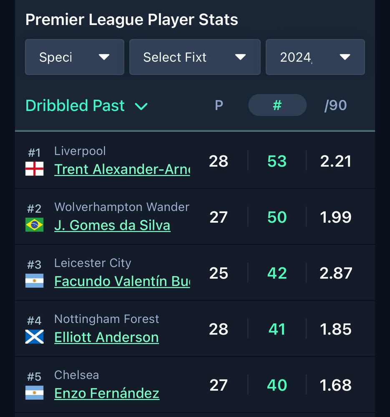Viewport: 390px width, 417px height.
Task: Click England flag icon next to Trent Alexander-Arnold
Action: (34, 169)
